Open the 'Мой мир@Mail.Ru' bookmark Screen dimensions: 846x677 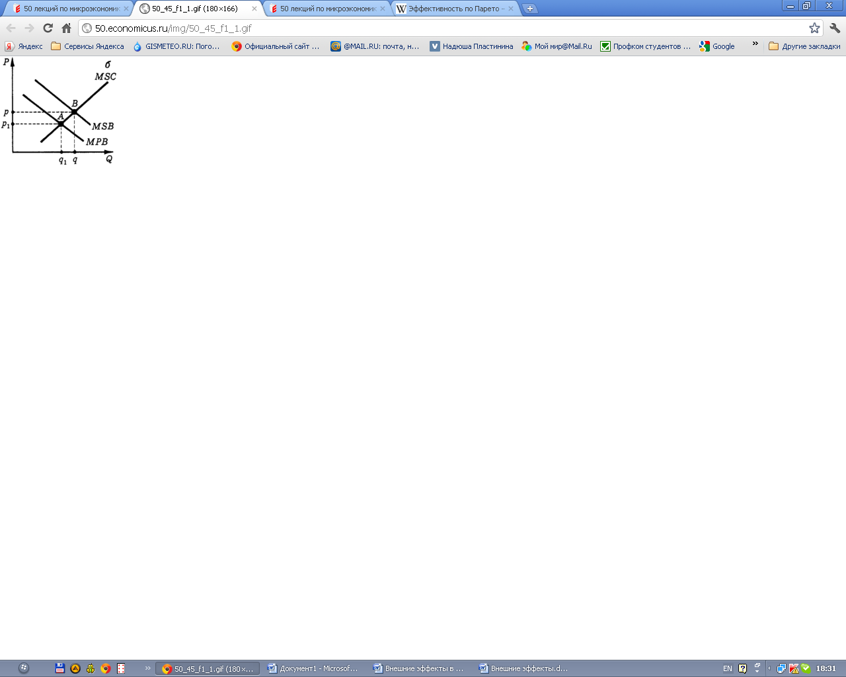point(557,46)
